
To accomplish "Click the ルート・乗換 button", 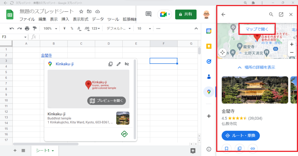I will click(241, 135).
